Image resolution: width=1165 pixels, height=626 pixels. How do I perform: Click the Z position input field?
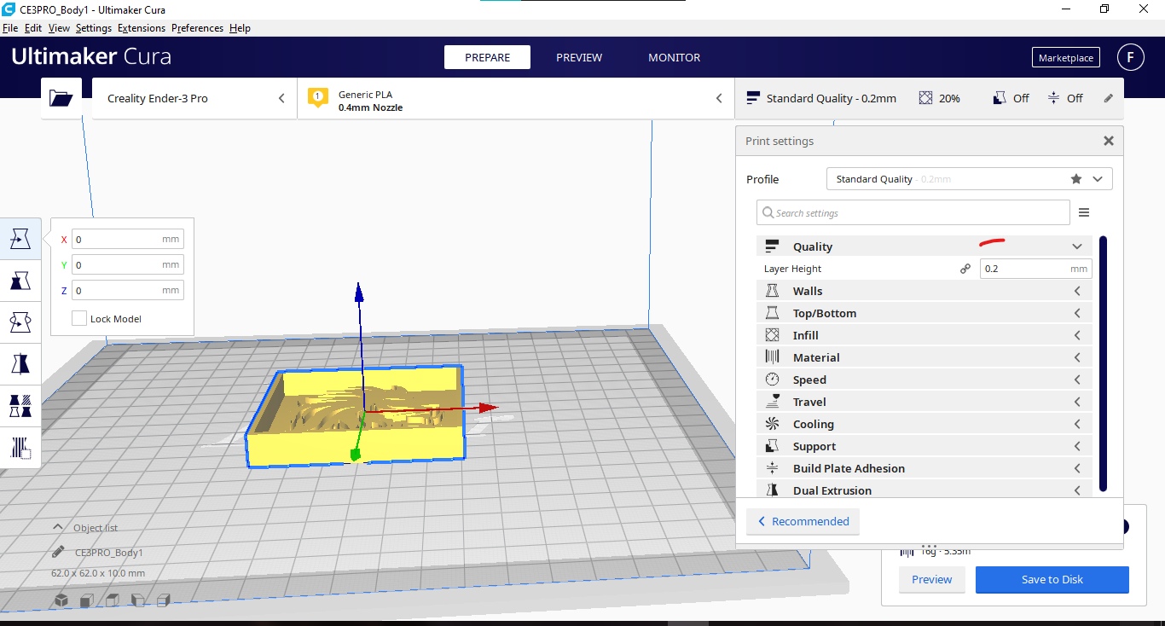[x=128, y=290]
